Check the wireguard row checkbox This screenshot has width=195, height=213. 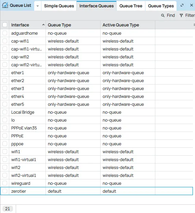point(5,183)
